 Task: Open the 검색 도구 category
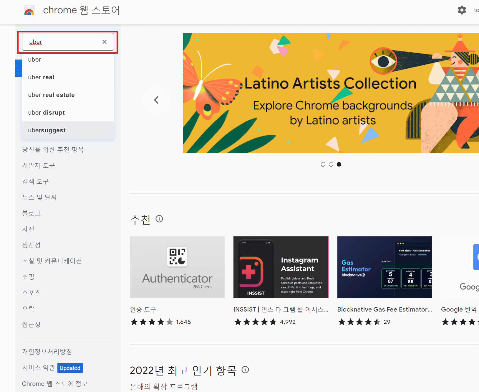point(35,182)
